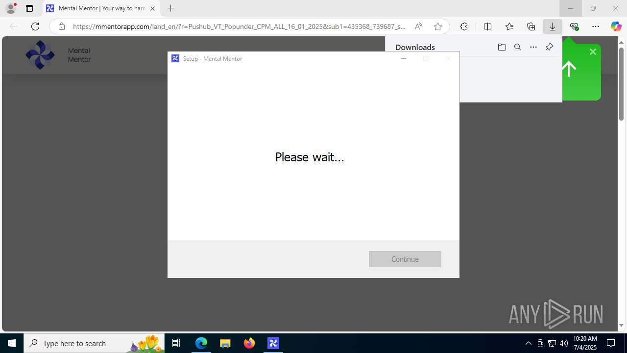The height and width of the screenshot is (353, 627).
Task: Open a new browser tab
Action: 170,8
